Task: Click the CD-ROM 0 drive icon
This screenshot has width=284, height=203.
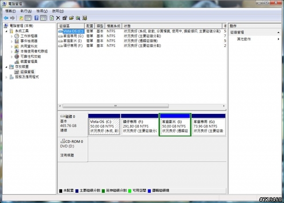Action: (63, 141)
